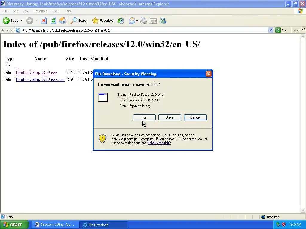306x229 pixels.
Task: Click the Firefox Setup 12.0.exe link
Action: click(36, 72)
